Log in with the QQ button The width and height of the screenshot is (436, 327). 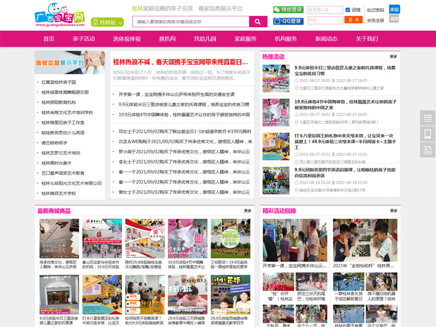[288, 21]
